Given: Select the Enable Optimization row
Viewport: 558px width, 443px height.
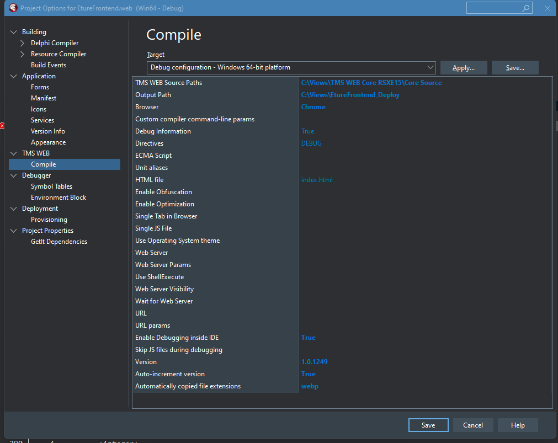Looking at the screenshot, I should 342,204.
